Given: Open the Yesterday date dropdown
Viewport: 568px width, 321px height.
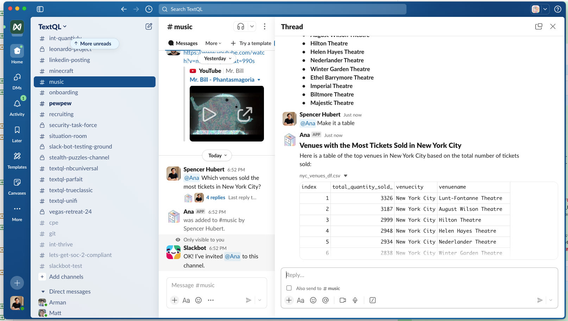Looking at the screenshot, I should pyautogui.click(x=218, y=58).
